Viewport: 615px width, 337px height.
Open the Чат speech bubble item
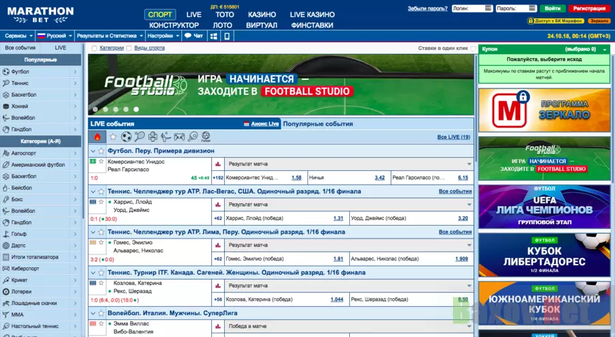[x=194, y=36]
